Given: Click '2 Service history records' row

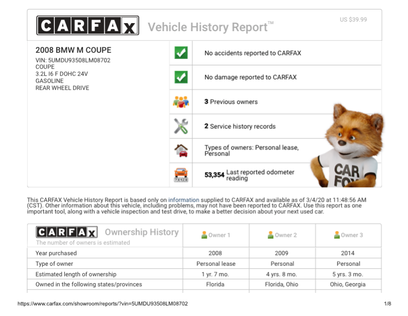Looking at the screenshot, I should click(x=240, y=126).
